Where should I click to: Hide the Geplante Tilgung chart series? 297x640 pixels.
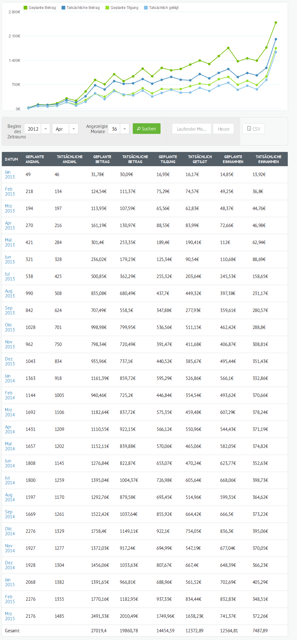coord(122,8)
